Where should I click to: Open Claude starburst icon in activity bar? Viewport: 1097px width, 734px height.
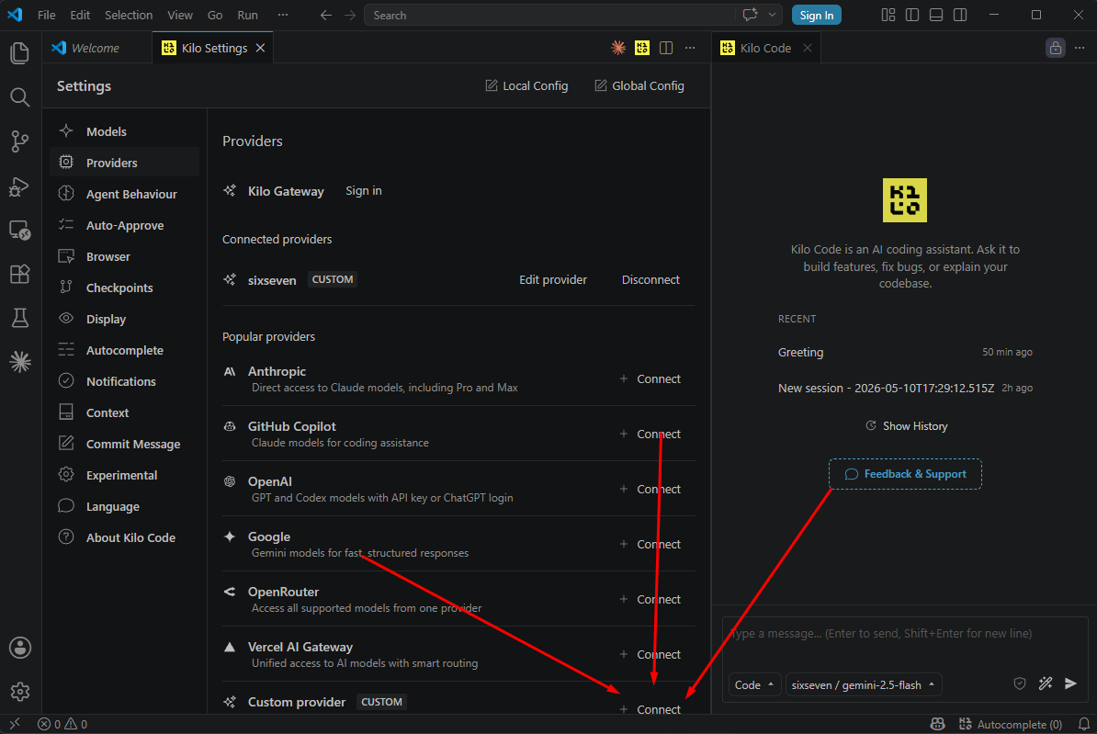click(x=19, y=362)
